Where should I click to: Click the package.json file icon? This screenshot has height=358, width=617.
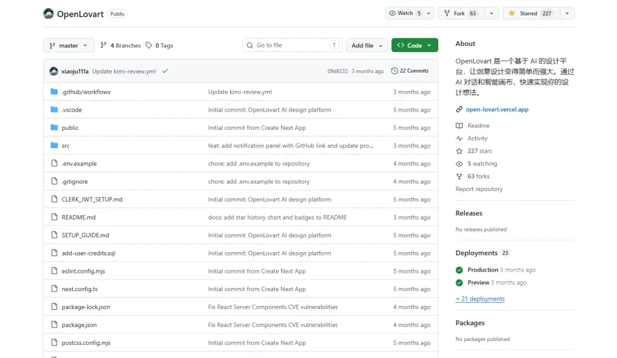(54, 324)
